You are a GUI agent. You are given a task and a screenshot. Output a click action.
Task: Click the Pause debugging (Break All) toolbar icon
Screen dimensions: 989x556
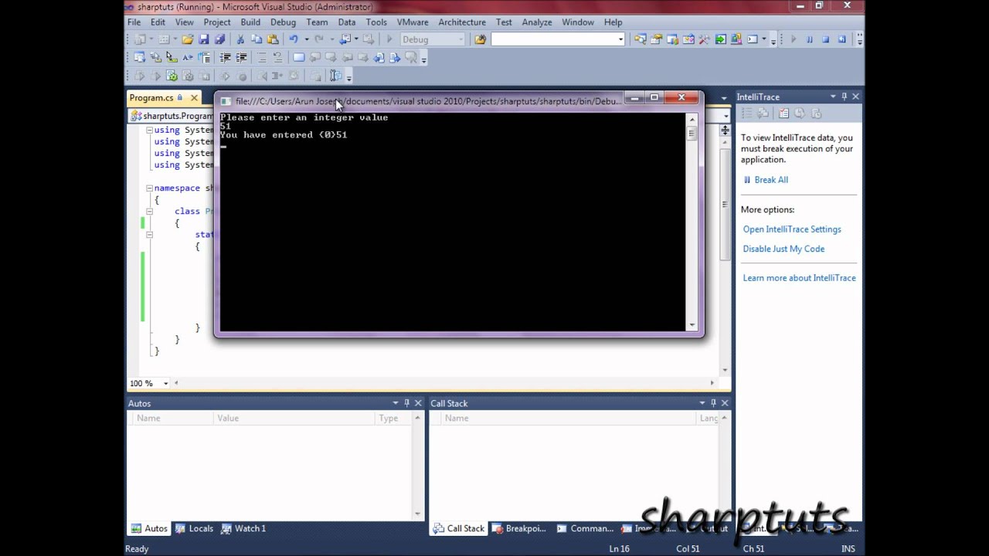809,39
